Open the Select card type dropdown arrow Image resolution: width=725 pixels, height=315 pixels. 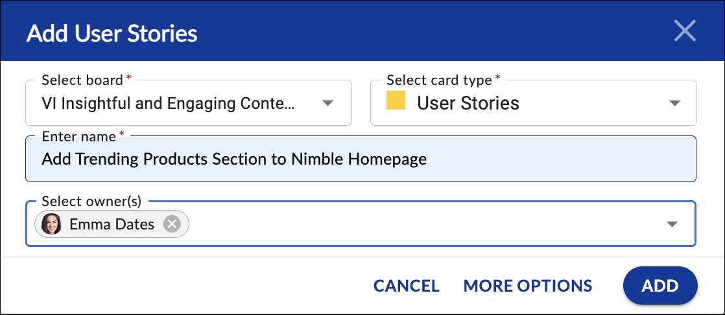point(674,103)
